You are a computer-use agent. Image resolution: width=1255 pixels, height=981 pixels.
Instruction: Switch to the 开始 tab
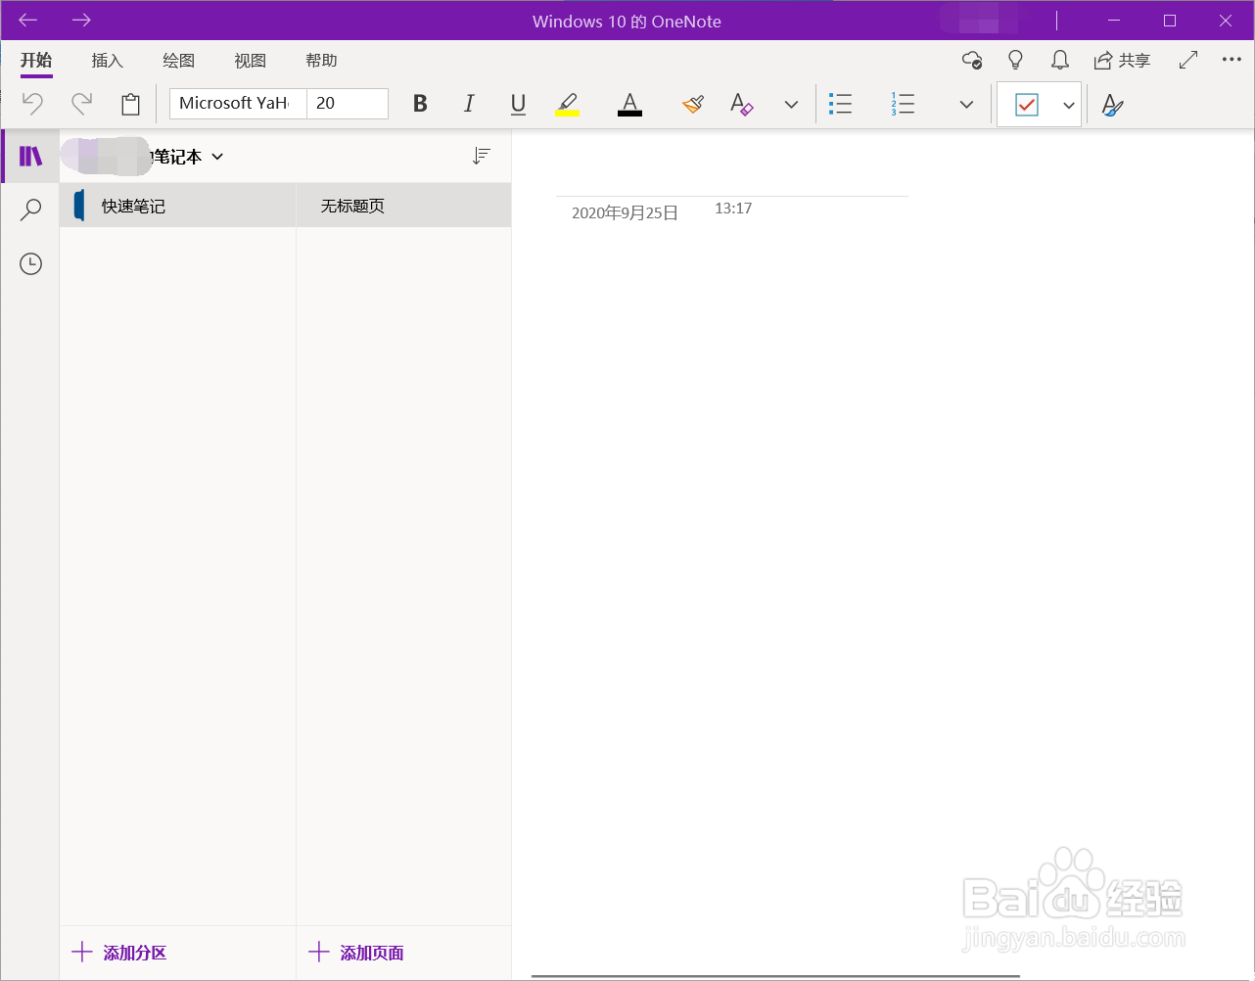point(36,61)
